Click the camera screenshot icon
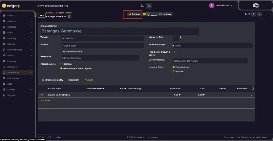Image resolution: width=273 pixels, height=141 pixels. pos(256,6)
